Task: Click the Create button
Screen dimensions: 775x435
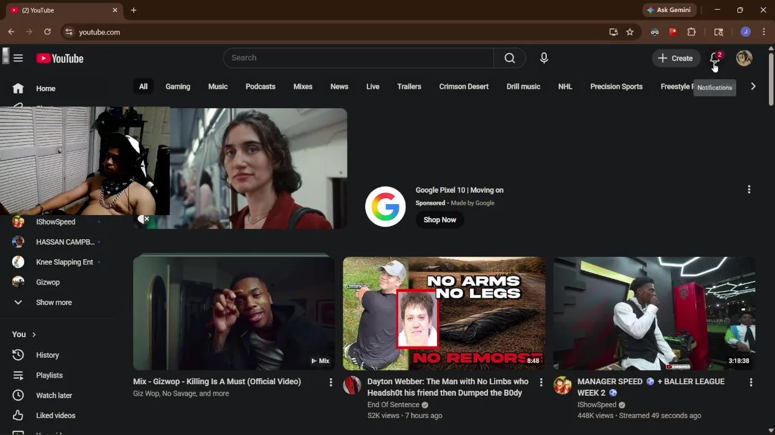Action: pos(676,58)
